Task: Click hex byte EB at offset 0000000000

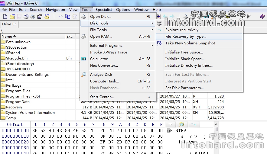Action: (35, 130)
